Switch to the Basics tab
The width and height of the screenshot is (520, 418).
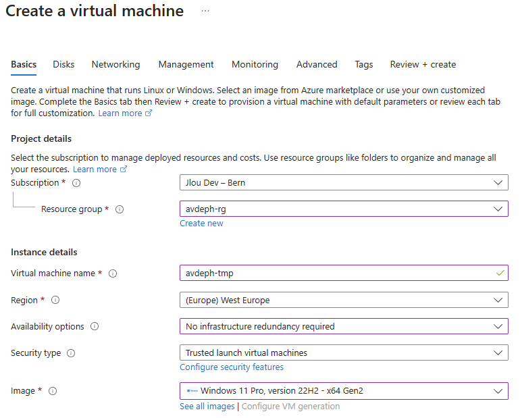(24, 64)
